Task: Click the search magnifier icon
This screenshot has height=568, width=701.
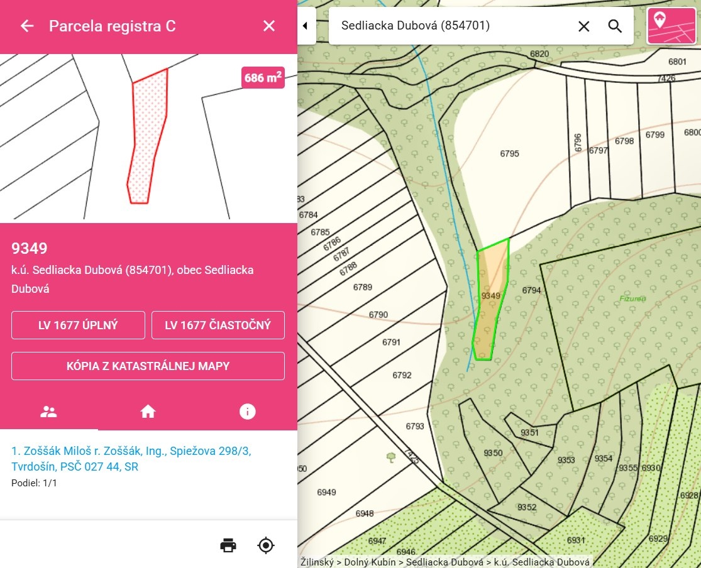Action: (x=615, y=26)
